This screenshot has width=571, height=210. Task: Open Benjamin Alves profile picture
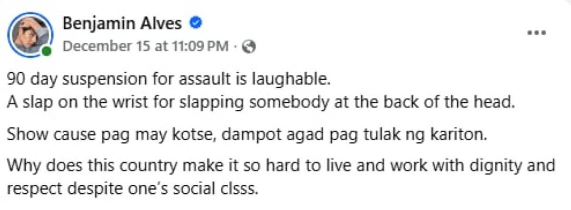coord(30,33)
